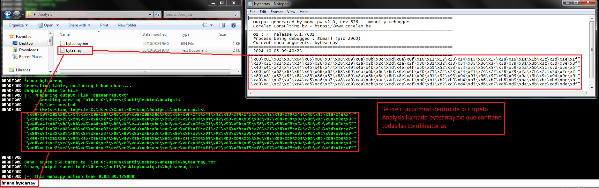The width and height of the screenshot is (599, 188).
Task: Click the change view icon in Explorer
Action: [x=205, y=25]
